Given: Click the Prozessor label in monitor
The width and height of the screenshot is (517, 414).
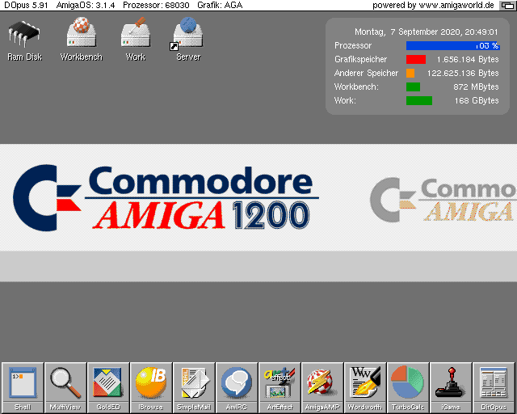Looking at the screenshot, I should click(x=353, y=45).
